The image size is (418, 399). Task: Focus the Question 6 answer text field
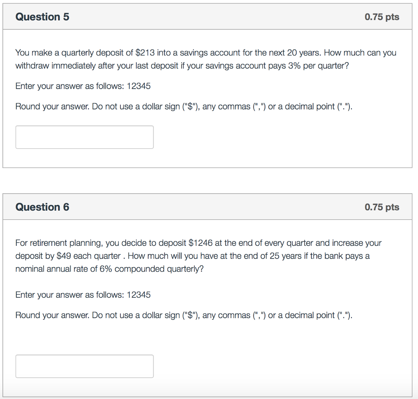point(84,366)
